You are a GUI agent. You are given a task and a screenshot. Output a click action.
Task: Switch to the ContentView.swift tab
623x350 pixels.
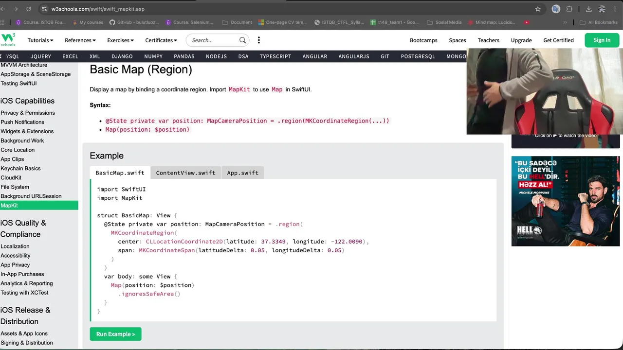[185, 173]
